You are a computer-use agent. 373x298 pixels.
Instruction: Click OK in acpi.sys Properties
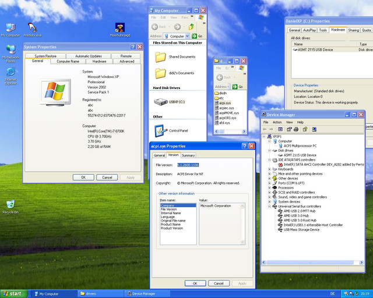[x=195, y=283]
